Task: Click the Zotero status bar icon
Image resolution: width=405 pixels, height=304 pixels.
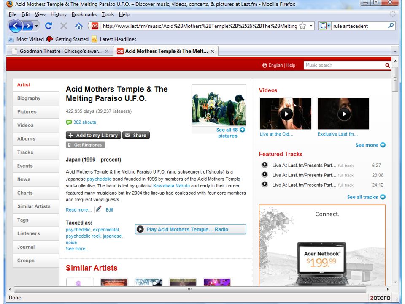Action: [x=380, y=298]
